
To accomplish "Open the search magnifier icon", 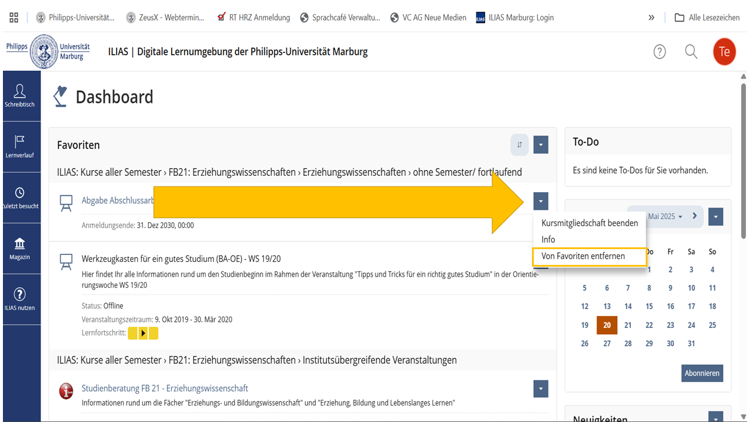I will 691,52.
